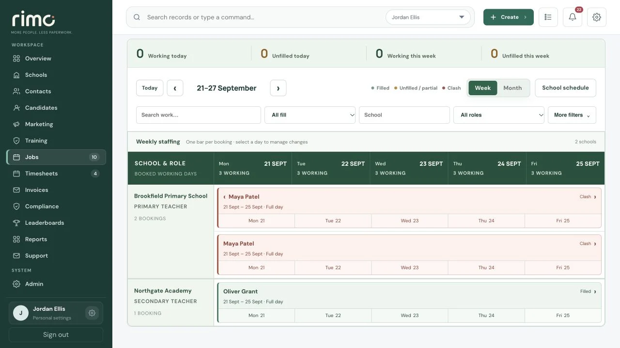620x348 pixels.
Task: Select Wed 23 SEPT column header
Action: [409, 168]
